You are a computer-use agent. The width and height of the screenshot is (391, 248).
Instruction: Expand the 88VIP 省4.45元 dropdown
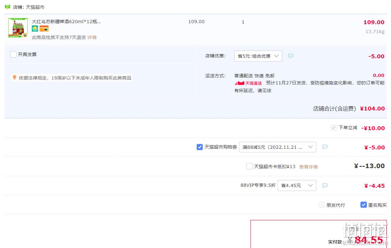pyautogui.click(x=297, y=186)
